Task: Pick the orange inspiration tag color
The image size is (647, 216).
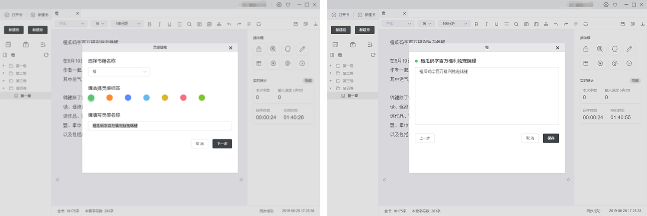Action: [x=109, y=98]
